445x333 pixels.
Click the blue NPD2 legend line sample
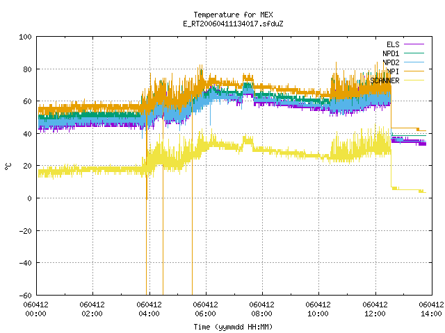pos(414,62)
